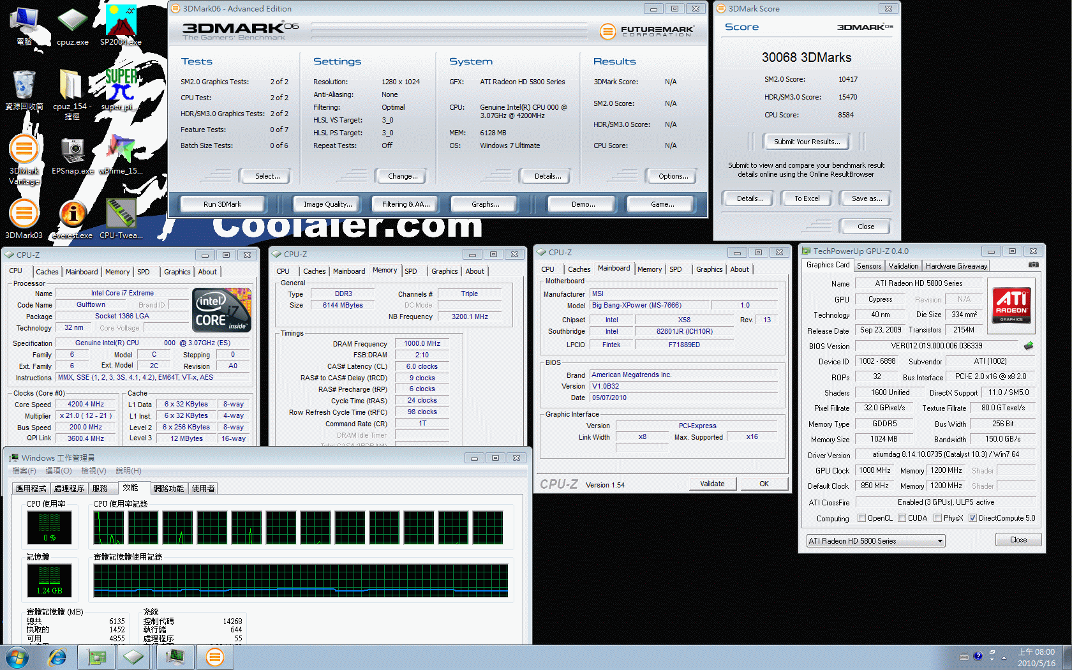The height and width of the screenshot is (670, 1072).
Task: Click the help icon in the system tray
Action: (978, 656)
